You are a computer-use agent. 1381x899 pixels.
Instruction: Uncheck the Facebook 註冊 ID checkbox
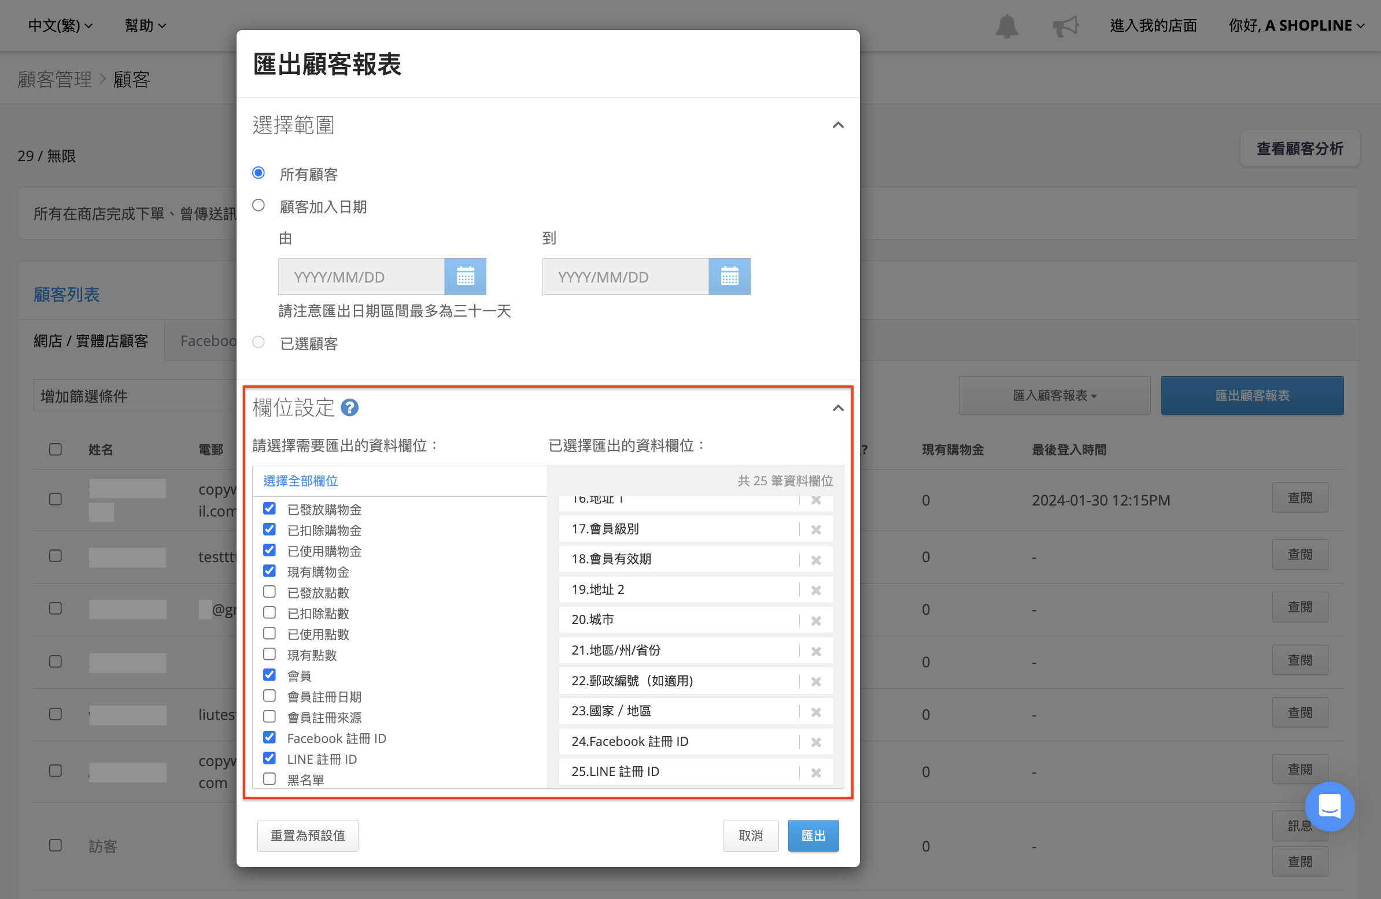click(269, 737)
